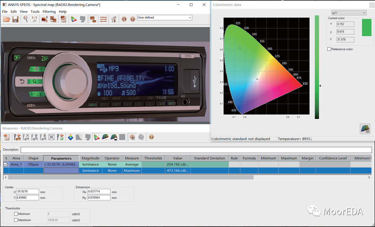
Task: Click the Value column header
Action: (178, 158)
